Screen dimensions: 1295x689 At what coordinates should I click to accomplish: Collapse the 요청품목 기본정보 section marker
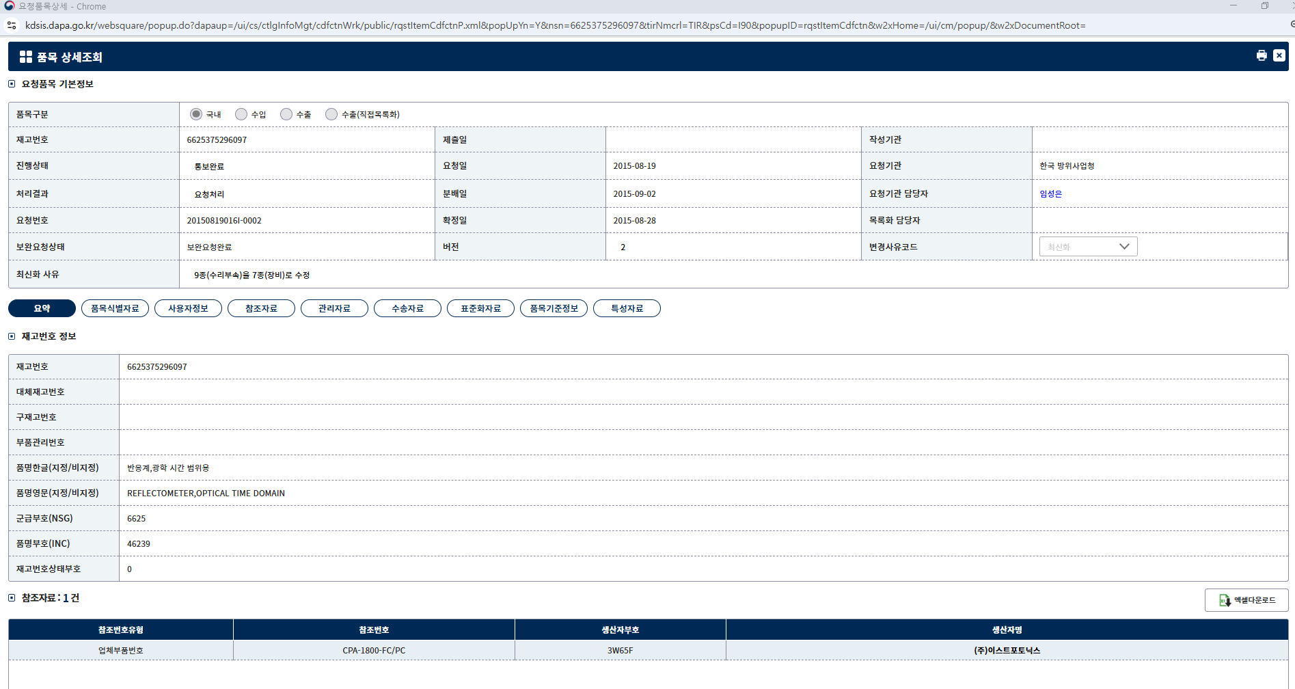click(x=12, y=84)
